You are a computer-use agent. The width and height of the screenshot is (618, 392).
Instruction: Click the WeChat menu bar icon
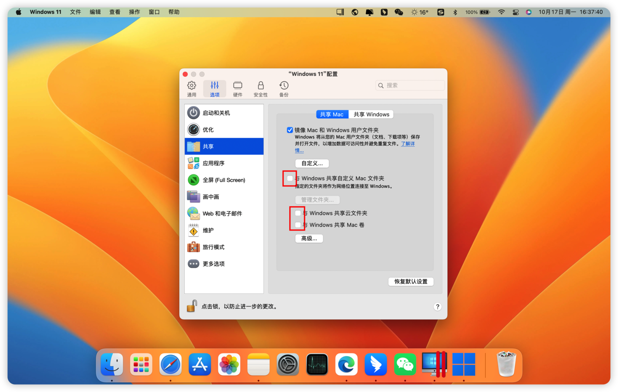pos(399,12)
